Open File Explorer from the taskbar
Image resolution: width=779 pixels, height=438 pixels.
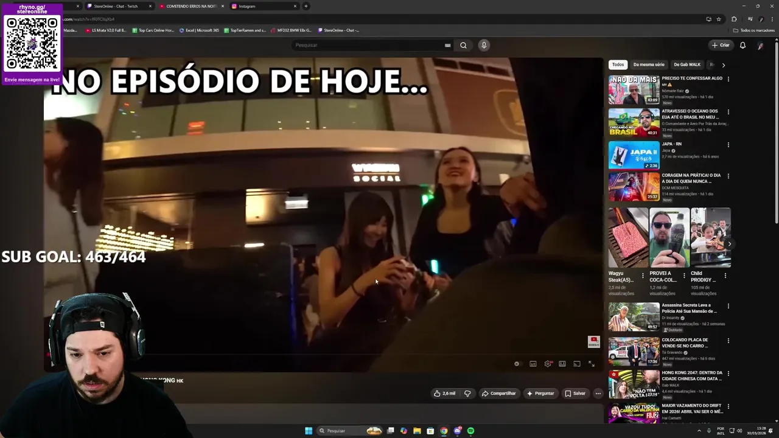pos(417,431)
